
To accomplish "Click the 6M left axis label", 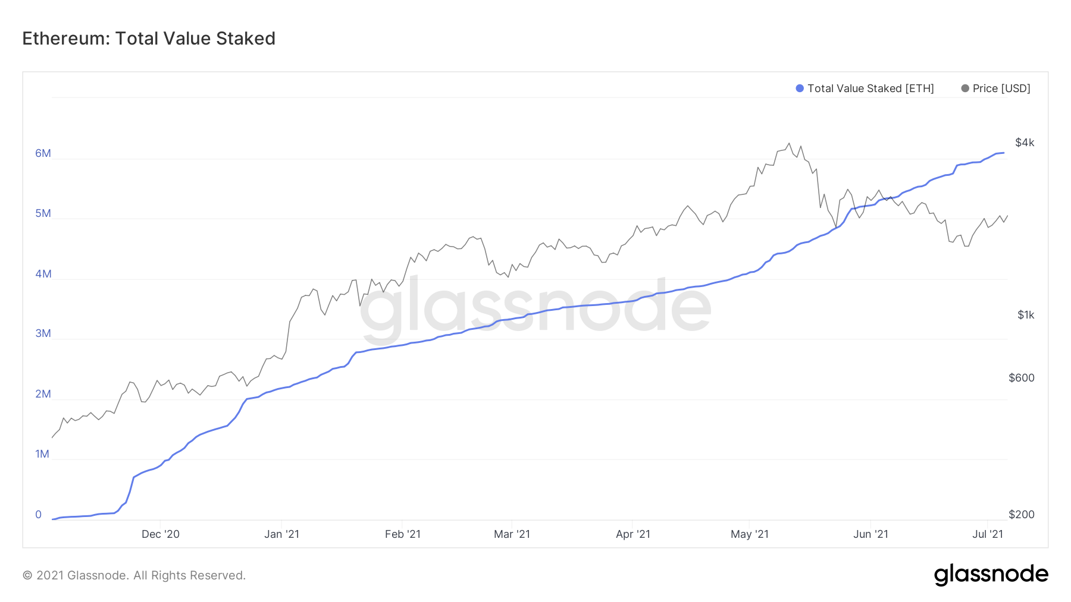I will [x=43, y=153].
